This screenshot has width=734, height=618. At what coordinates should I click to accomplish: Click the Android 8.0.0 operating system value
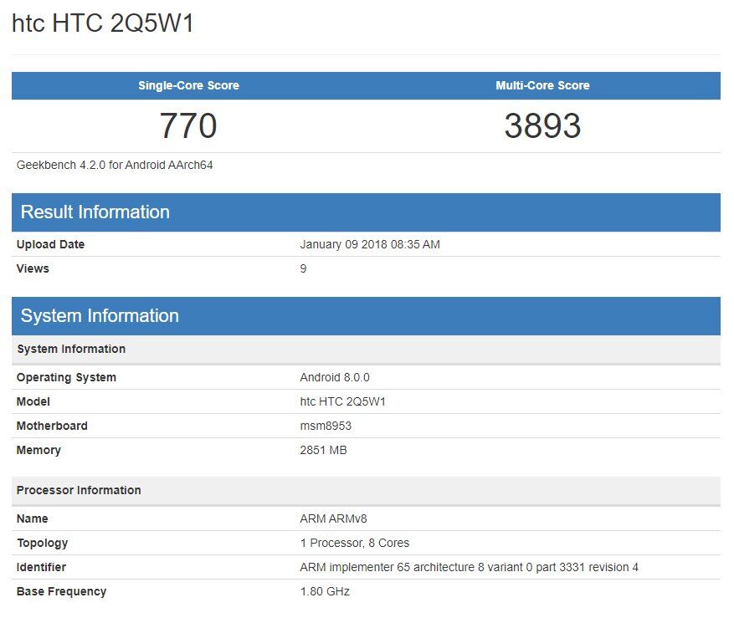click(334, 377)
